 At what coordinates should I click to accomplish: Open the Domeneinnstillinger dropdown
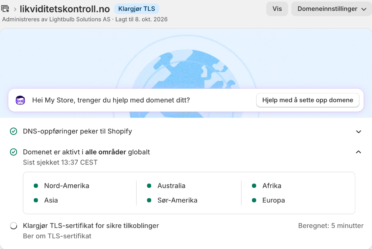331,9
